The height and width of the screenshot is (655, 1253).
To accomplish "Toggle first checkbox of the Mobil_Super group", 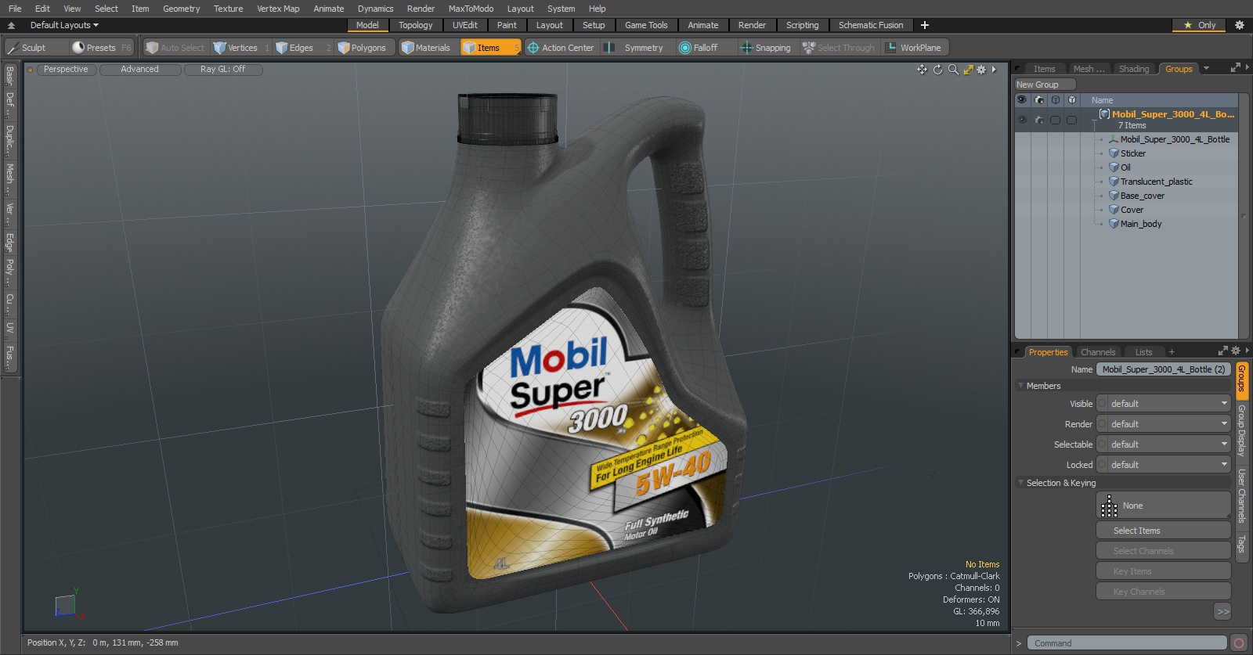I will pos(1056,120).
